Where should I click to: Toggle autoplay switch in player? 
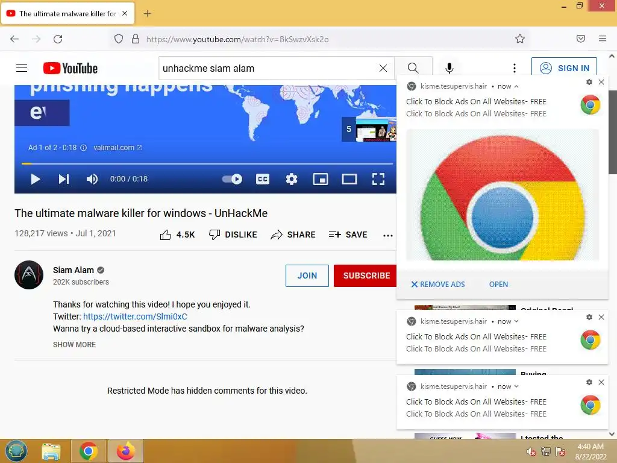click(232, 179)
